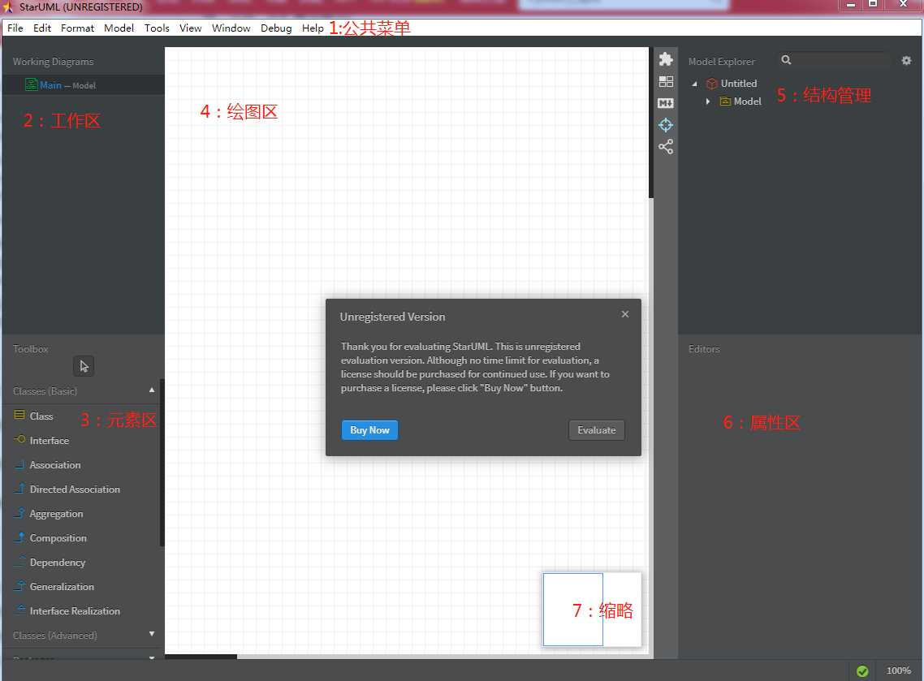Image resolution: width=924 pixels, height=681 pixels.
Task: Click the Main diagram icon in Working Diagrams
Action: (31, 84)
